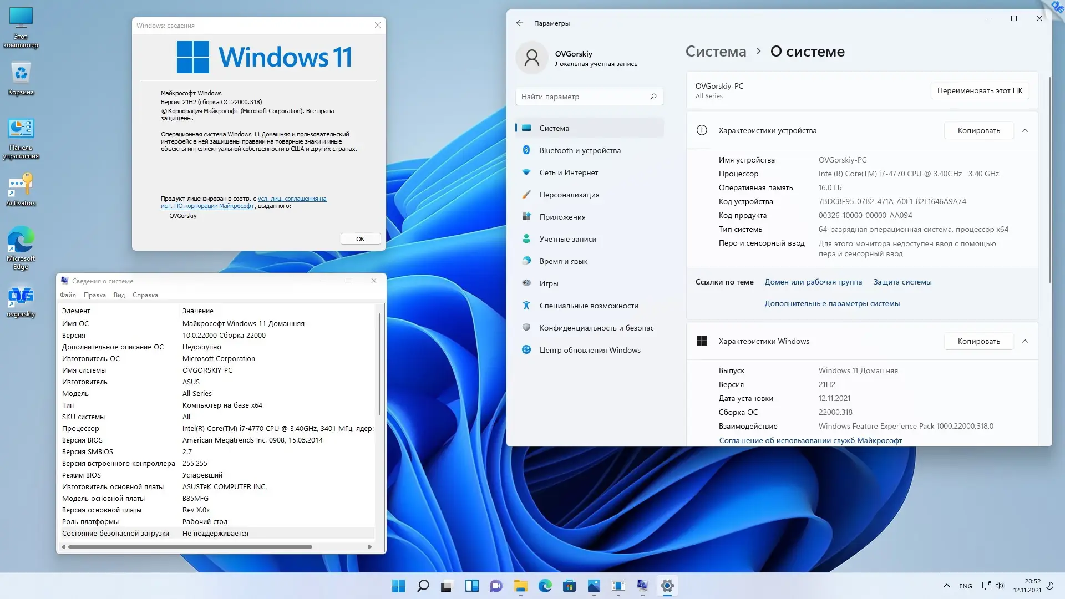Open File Explorer from taskbar
The height and width of the screenshot is (599, 1065).
coord(520,586)
